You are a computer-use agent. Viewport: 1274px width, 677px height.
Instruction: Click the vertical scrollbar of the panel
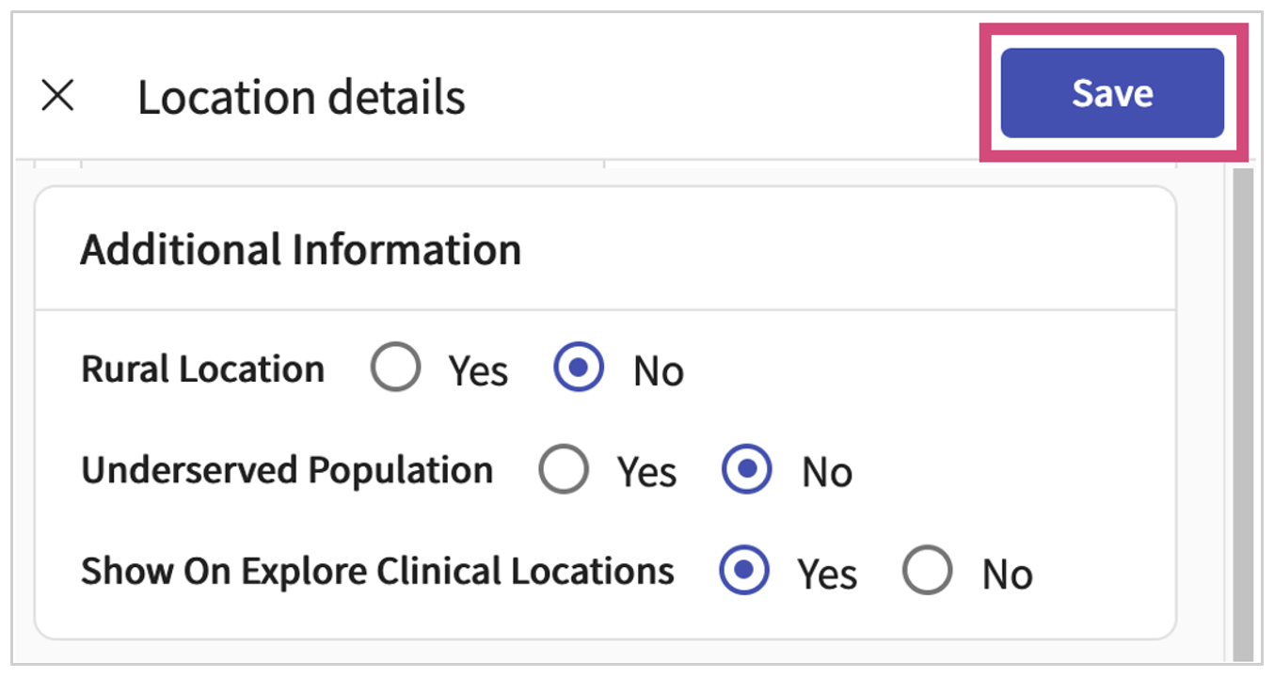click(1242, 414)
